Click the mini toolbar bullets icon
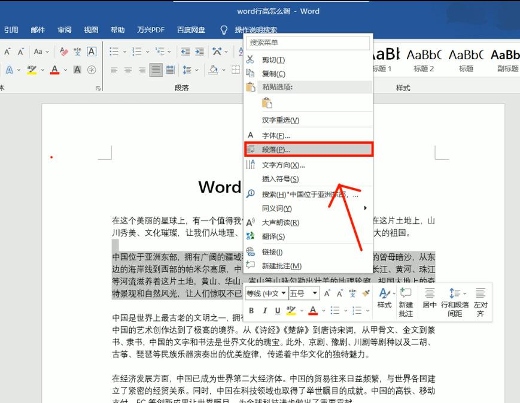 335,310
